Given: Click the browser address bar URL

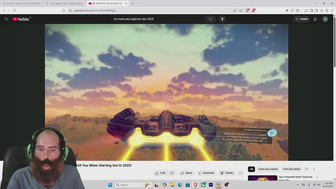Looking at the screenshot, I should coord(95,10).
